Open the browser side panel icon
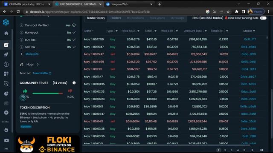The image size is (273, 153). 244,11
